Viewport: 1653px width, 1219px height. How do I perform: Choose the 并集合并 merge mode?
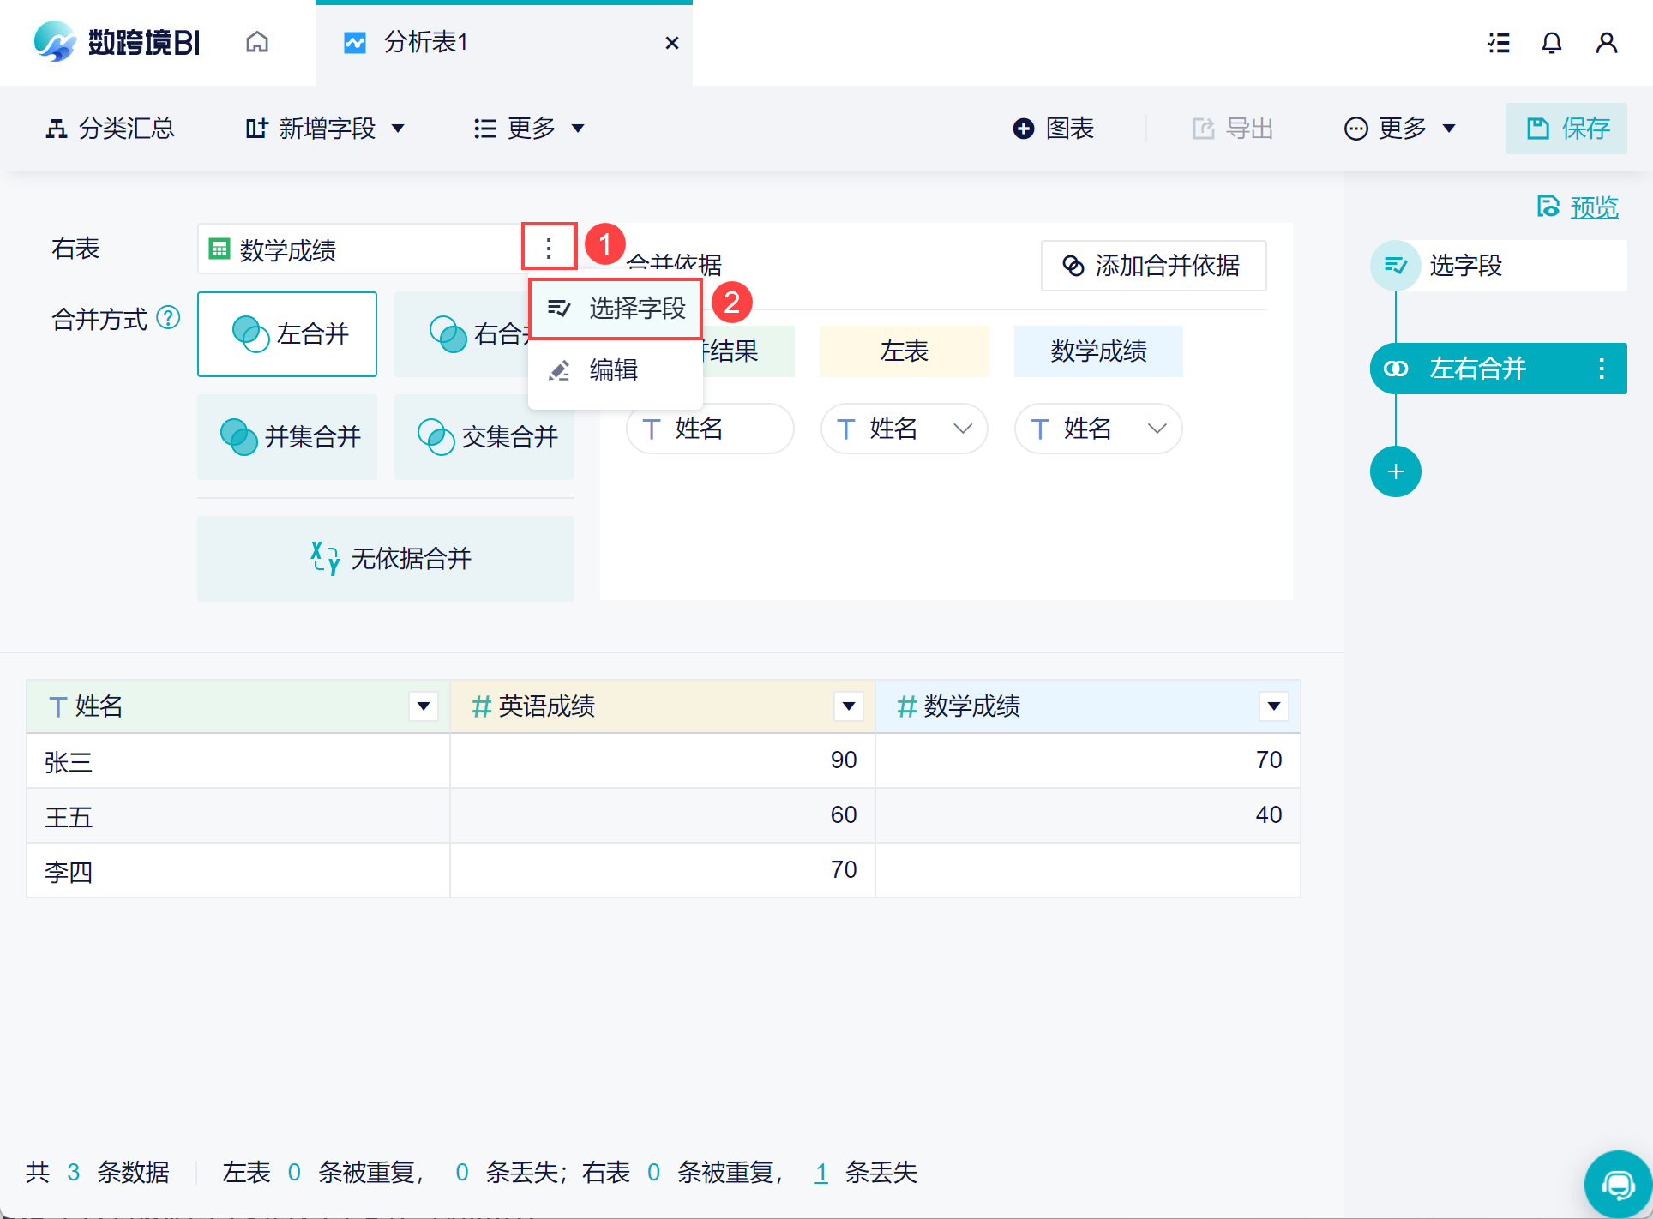coord(287,437)
